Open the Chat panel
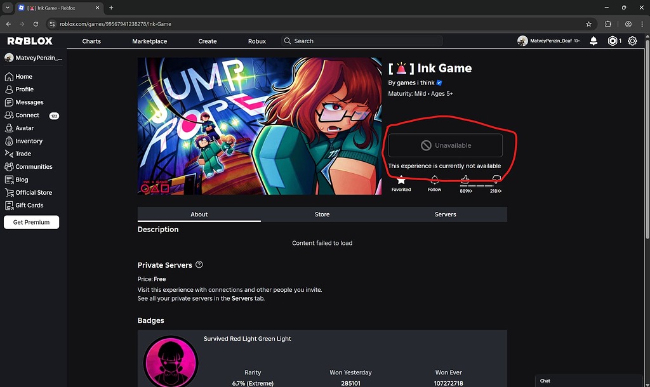This screenshot has height=387, width=650. click(x=588, y=381)
